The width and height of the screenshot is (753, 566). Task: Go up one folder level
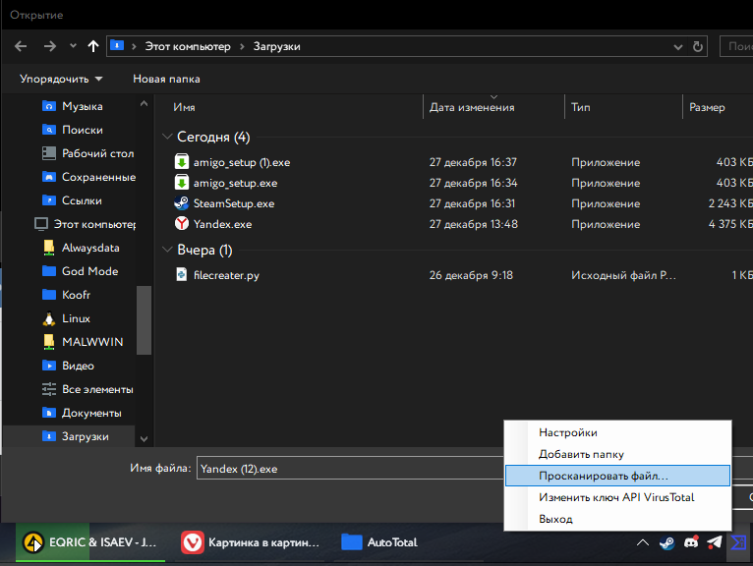(93, 46)
